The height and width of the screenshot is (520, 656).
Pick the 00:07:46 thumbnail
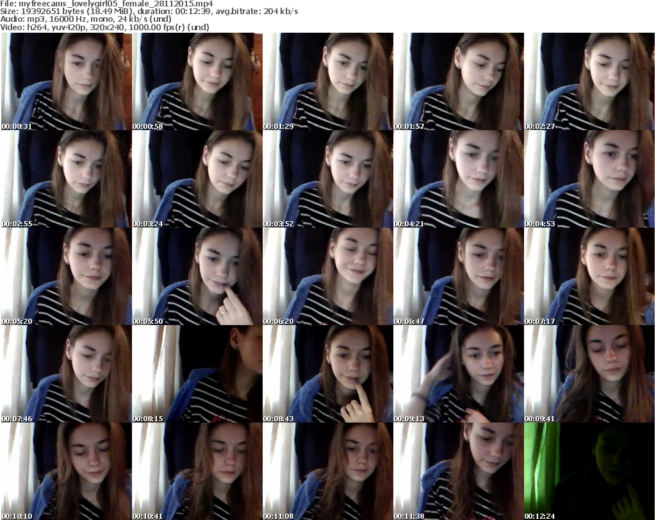click(67, 374)
